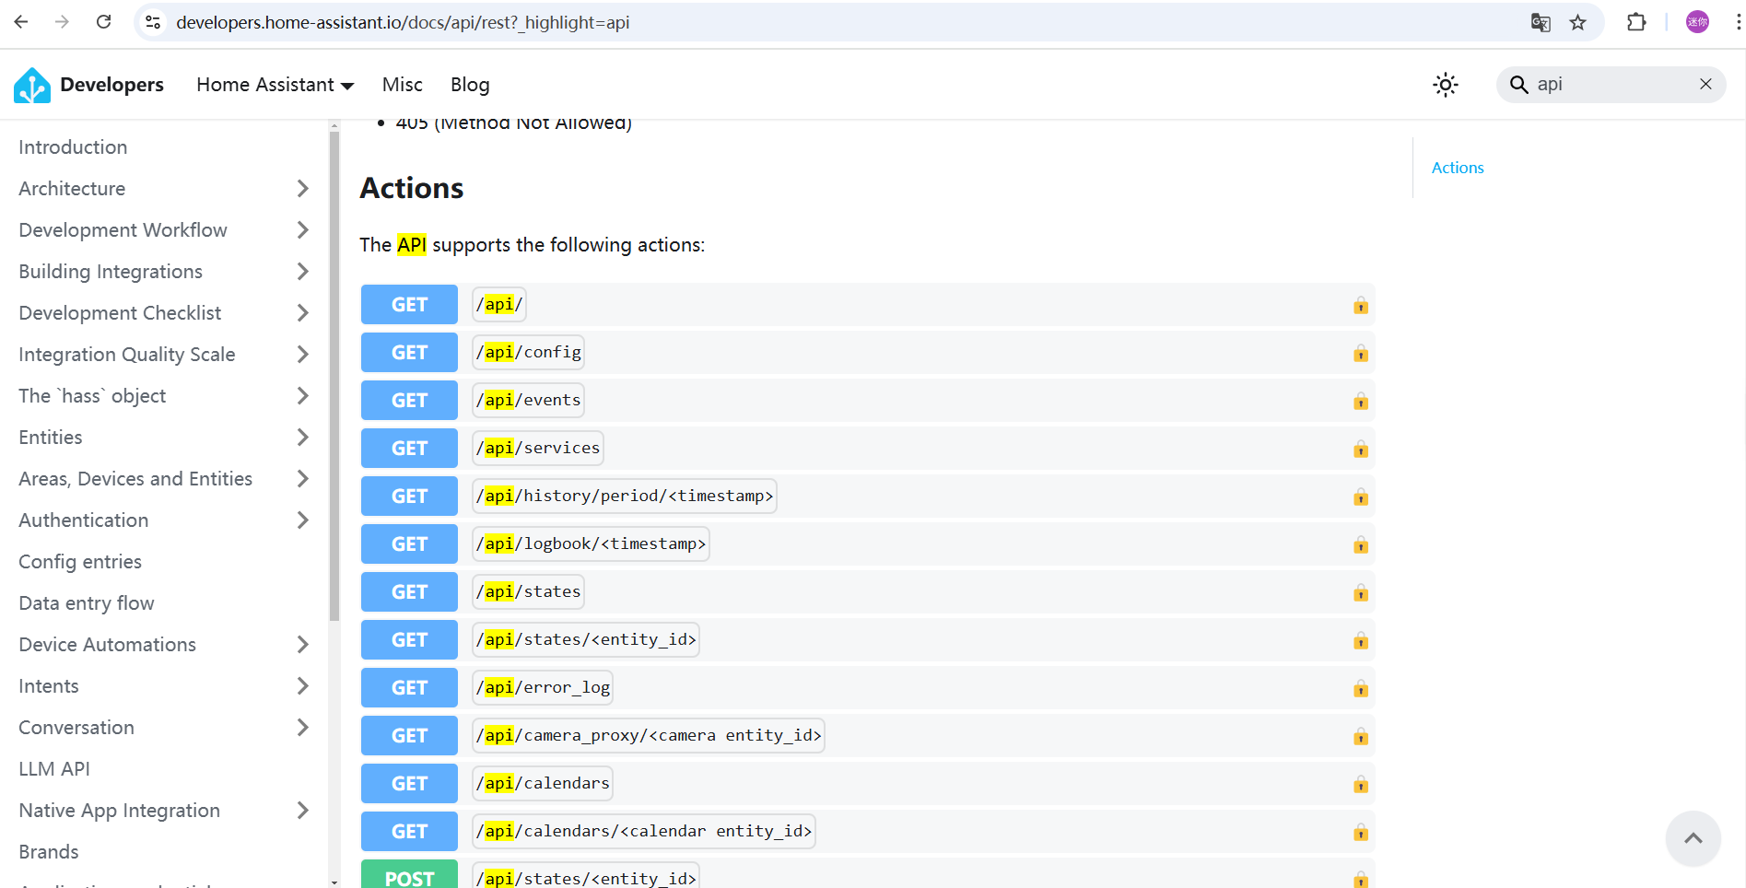Expand the Building Integrations chevron

click(302, 272)
